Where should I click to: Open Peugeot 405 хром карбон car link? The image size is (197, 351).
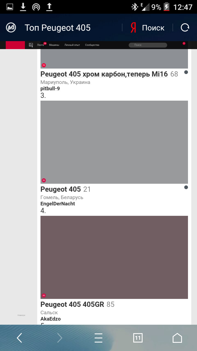click(104, 74)
